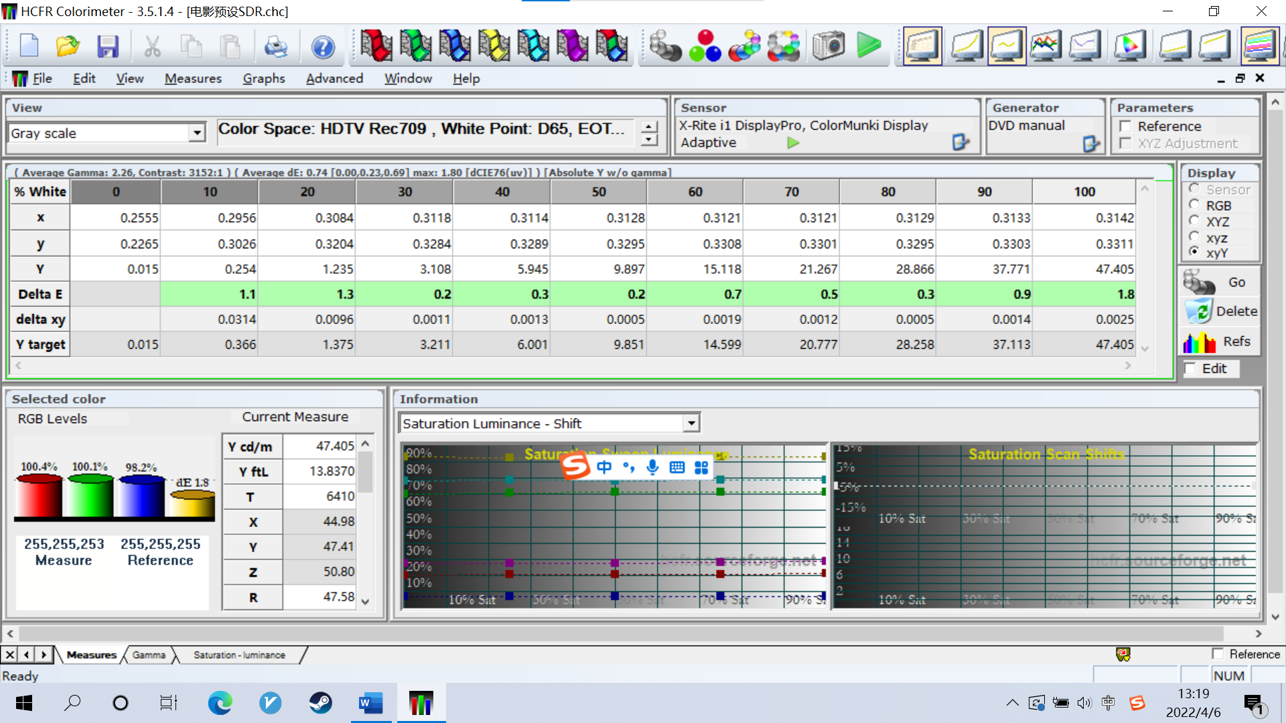The height and width of the screenshot is (723, 1286).
Task: Expand the Gray scale view dropdown
Action: pos(196,133)
